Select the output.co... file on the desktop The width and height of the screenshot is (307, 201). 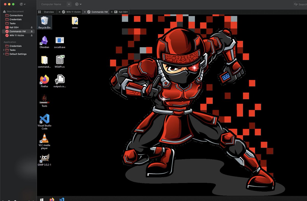(60, 81)
